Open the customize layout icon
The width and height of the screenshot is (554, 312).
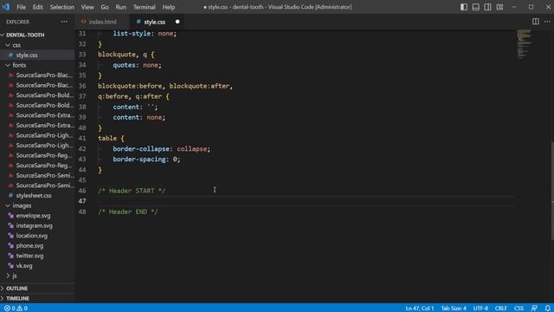coord(499,7)
